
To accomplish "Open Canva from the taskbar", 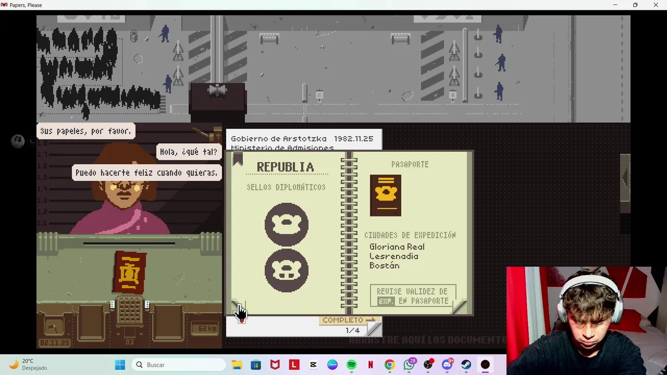I will click(x=332, y=365).
